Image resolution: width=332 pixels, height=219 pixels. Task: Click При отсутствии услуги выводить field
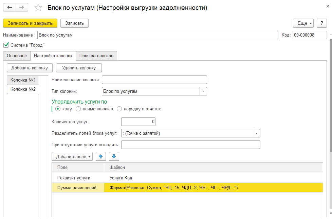click(190, 145)
